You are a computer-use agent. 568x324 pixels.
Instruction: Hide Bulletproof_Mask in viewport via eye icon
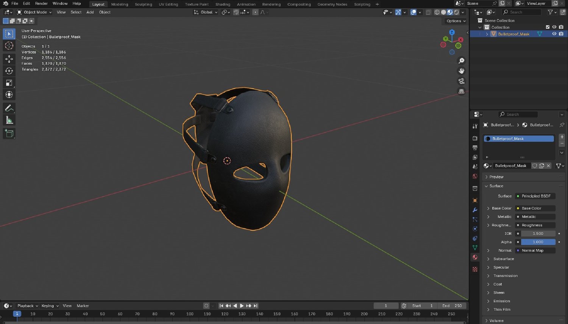coord(554,34)
